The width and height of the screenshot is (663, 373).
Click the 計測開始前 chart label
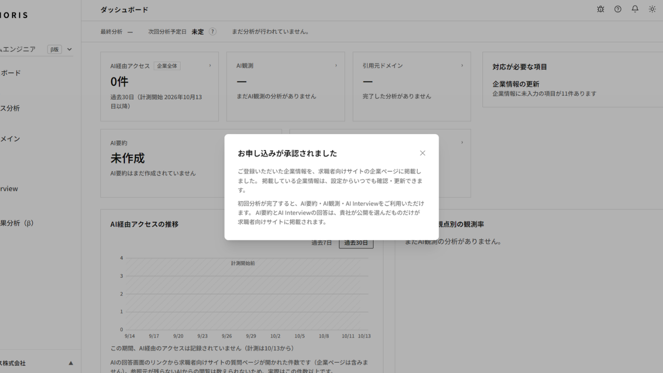coord(243,263)
